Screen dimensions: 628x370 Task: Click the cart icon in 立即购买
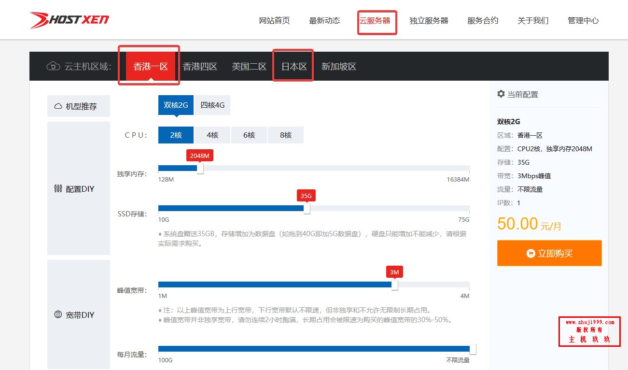coord(531,253)
